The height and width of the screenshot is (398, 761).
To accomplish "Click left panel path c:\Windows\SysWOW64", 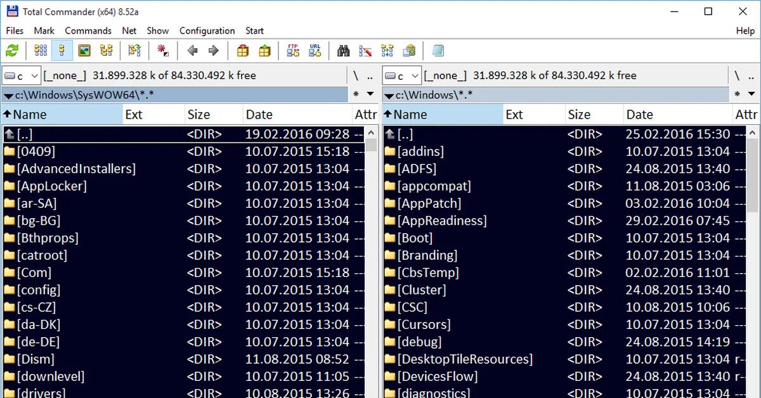I will 174,95.
